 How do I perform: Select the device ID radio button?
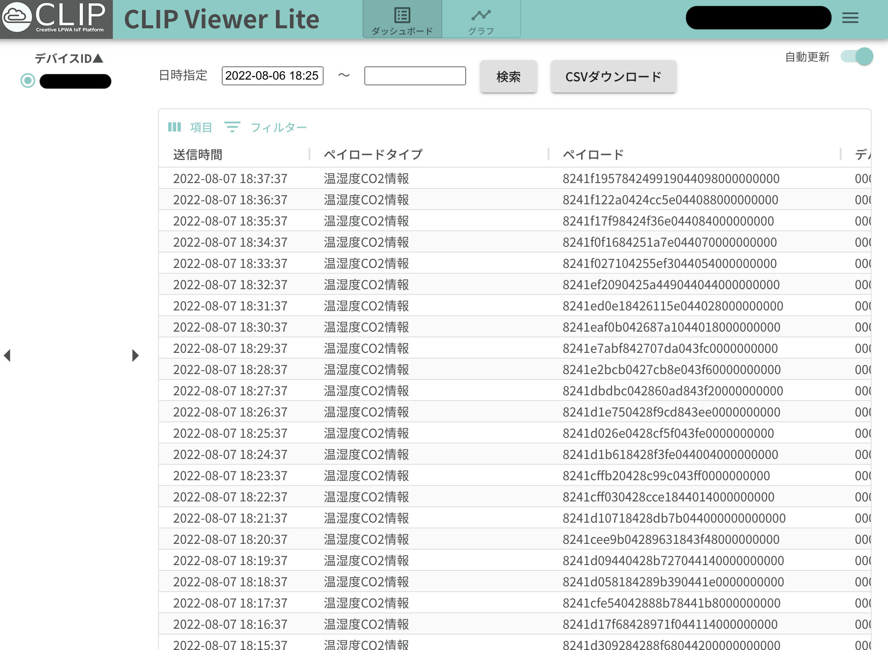(28, 80)
